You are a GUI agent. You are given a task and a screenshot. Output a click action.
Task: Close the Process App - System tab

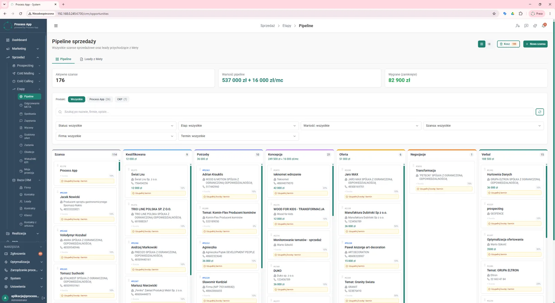coord(55,4)
